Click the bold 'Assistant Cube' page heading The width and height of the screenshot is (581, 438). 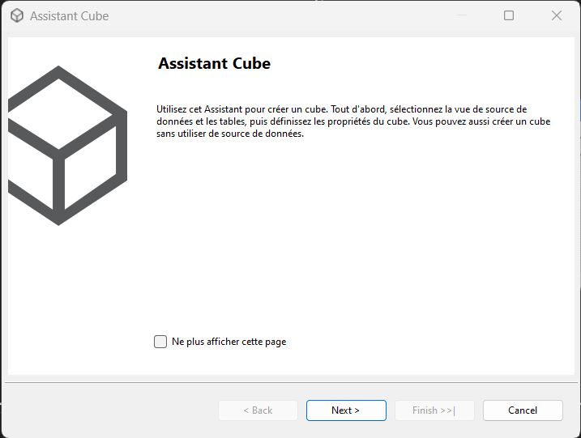tap(214, 63)
